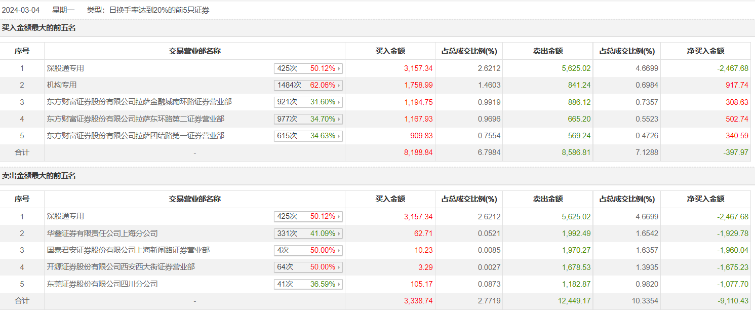The width and height of the screenshot is (755, 312).
Task: Select the 买入金额最大的前五名 section heading
Action: coord(39,28)
